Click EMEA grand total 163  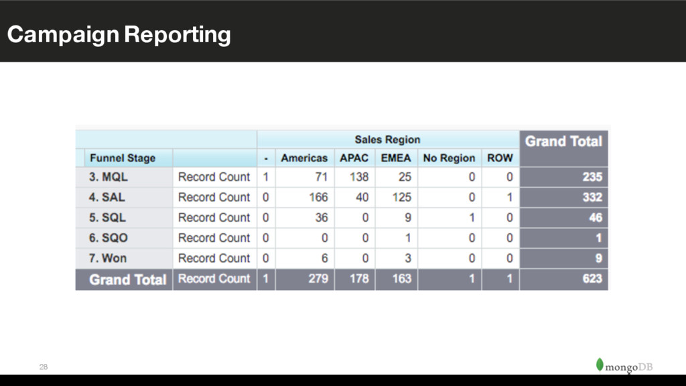pos(402,279)
